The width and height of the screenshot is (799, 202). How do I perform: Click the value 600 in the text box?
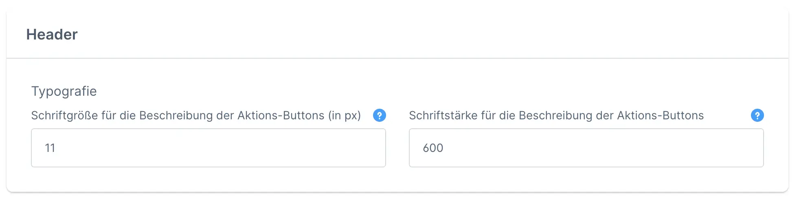point(433,148)
